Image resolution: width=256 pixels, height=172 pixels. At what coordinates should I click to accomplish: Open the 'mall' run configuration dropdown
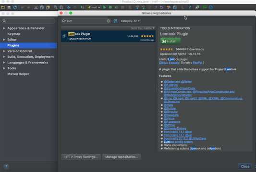pyautogui.click(x=94, y=7)
